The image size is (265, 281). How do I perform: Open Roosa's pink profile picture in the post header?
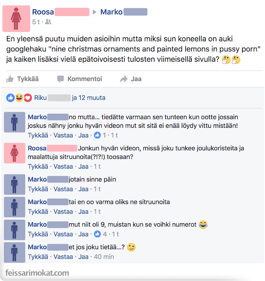point(16,18)
